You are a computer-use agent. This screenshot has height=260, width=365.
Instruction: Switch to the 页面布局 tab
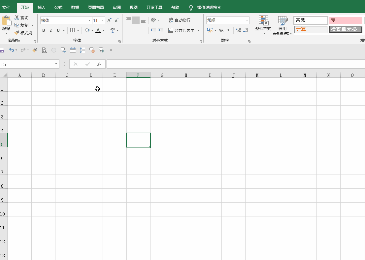pyautogui.click(x=96, y=8)
